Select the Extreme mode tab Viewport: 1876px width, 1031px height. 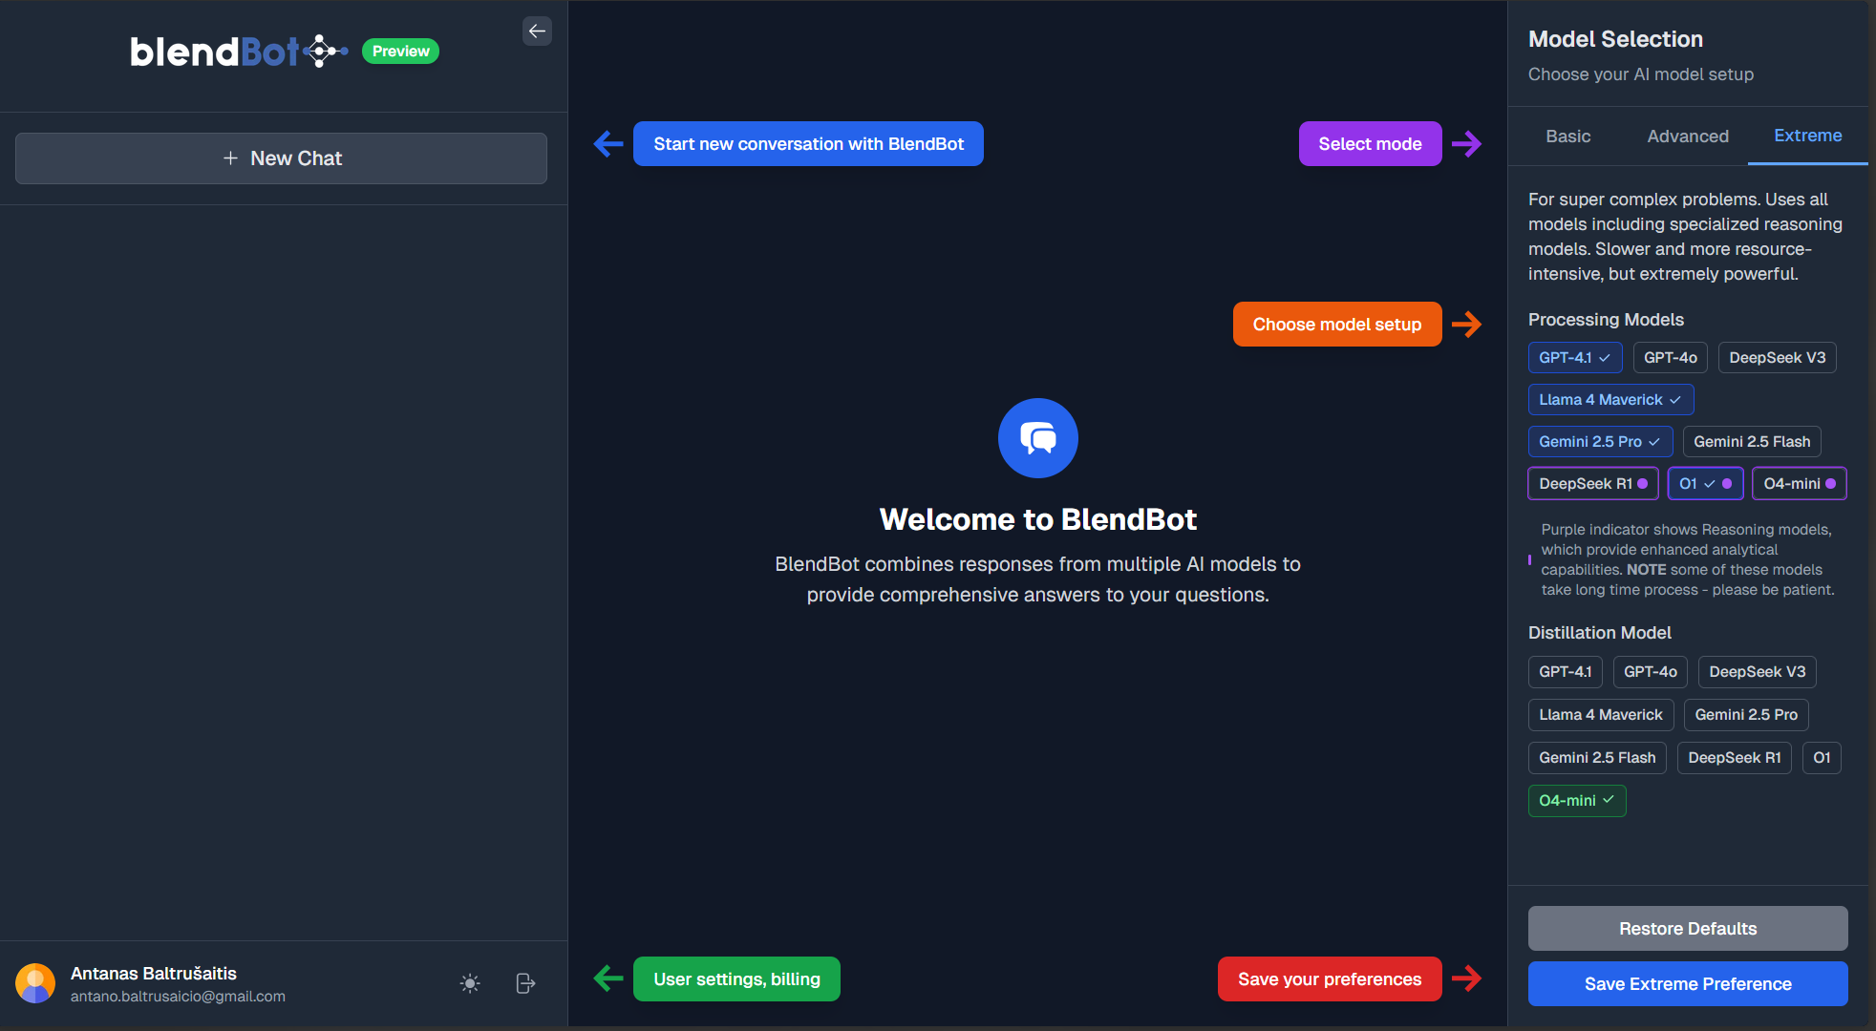pyautogui.click(x=1807, y=136)
